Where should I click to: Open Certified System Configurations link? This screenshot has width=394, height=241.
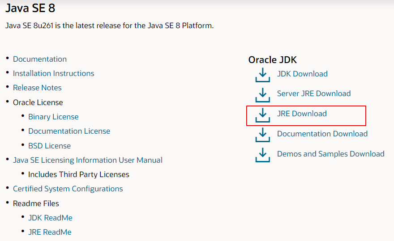point(68,189)
